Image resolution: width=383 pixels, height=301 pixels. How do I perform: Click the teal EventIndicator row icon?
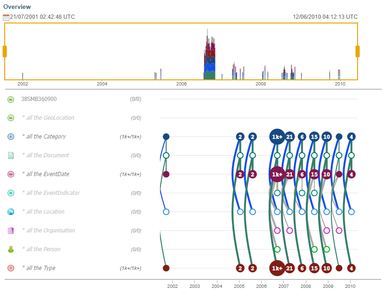11,193
